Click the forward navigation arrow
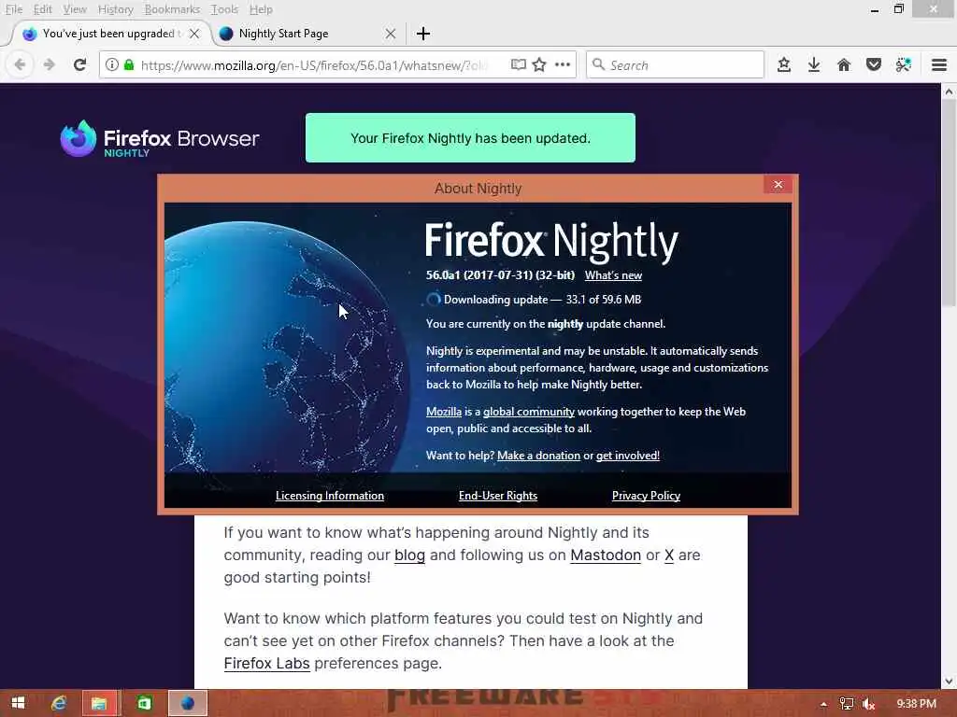 coord(50,64)
